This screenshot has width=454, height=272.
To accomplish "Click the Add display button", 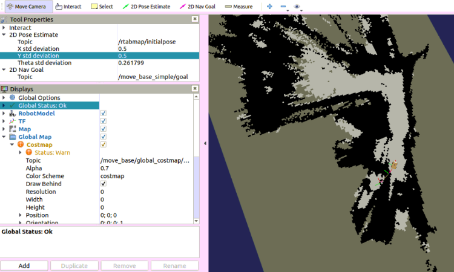I will pos(24,265).
